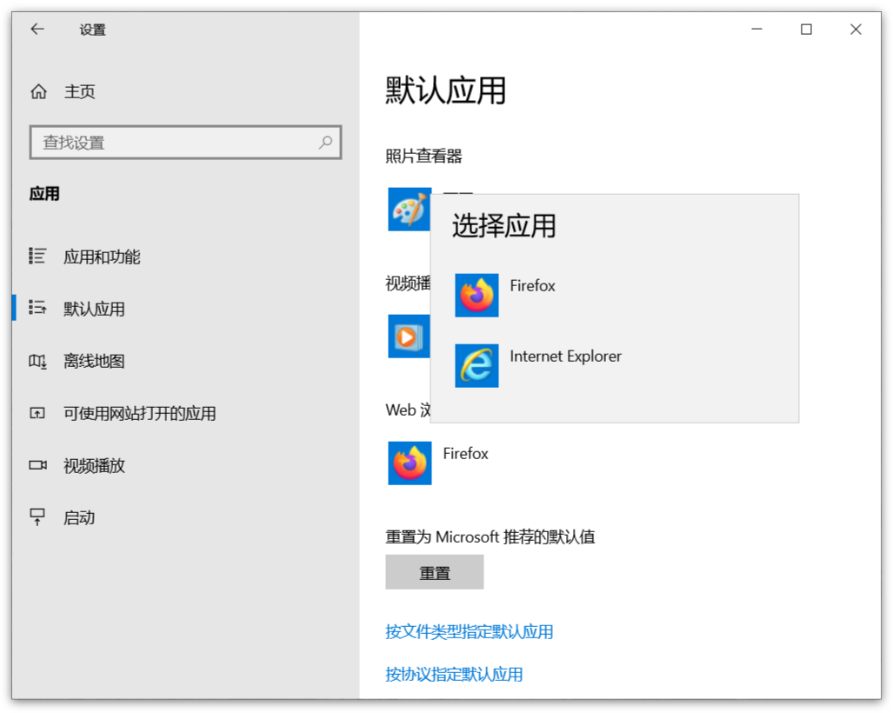The width and height of the screenshot is (893, 713).
Task: Click the 照片查看器 default app icon
Action: [x=409, y=210]
